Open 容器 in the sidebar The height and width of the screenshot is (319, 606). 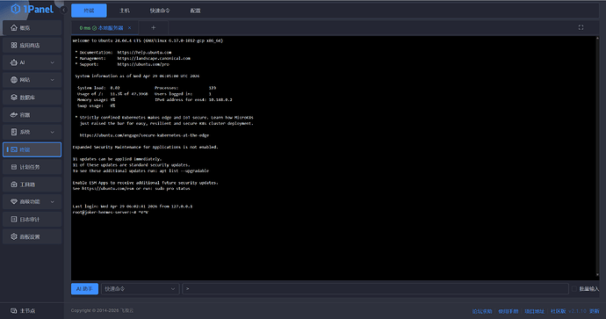tap(32, 114)
